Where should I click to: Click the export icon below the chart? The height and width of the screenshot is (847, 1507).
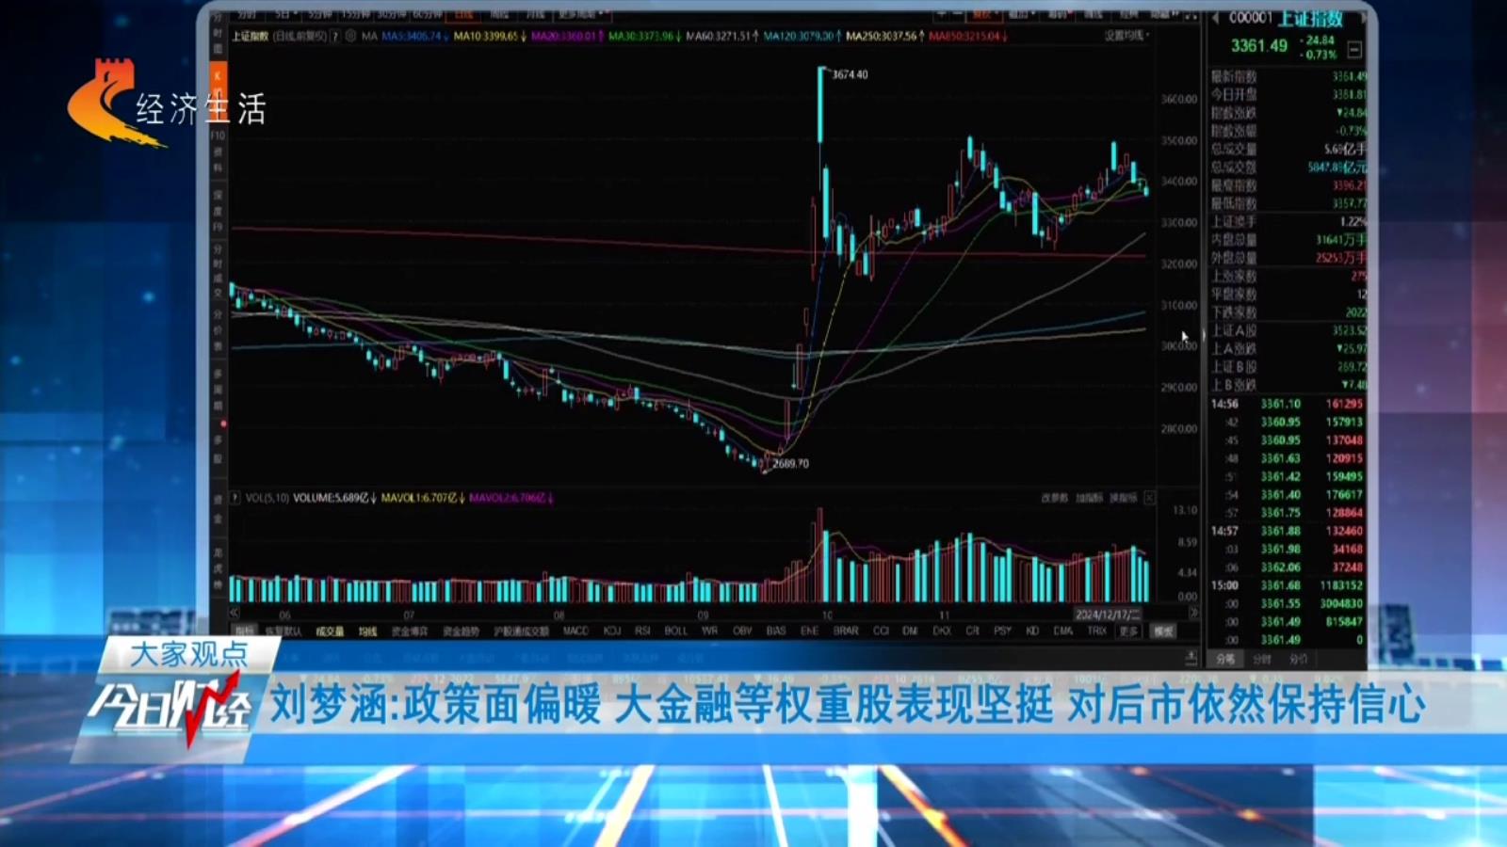coord(1191,657)
